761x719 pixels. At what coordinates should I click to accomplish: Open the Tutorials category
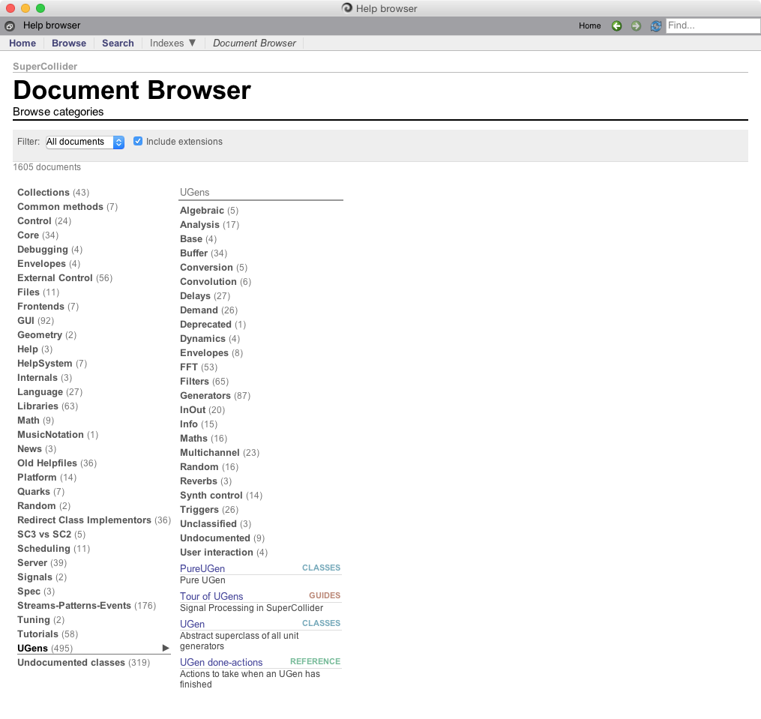47,634
